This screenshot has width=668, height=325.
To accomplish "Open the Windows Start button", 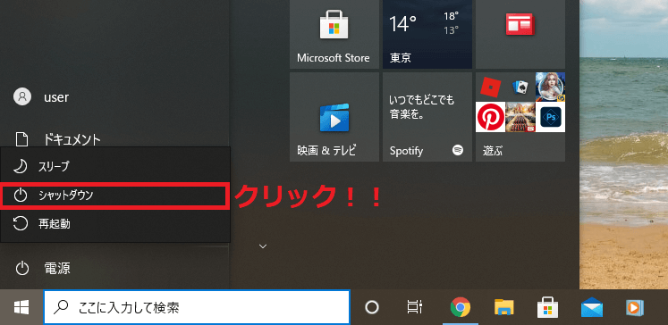I will click(x=21, y=307).
